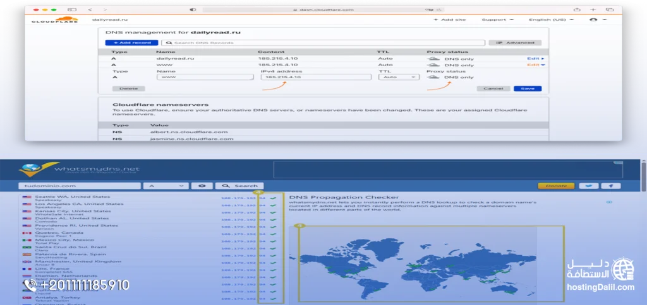Cancel editing the www record
The width and height of the screenshot is (647, 305).
click(493, 88)
